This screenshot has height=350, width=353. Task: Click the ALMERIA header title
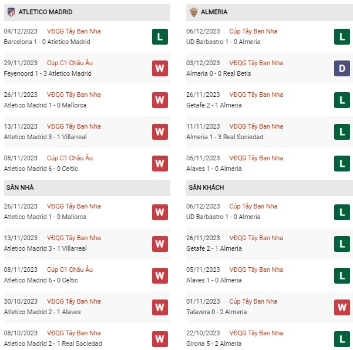click(214, 12)
